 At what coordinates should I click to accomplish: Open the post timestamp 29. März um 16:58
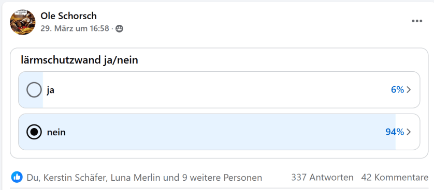tap(75, 29)
